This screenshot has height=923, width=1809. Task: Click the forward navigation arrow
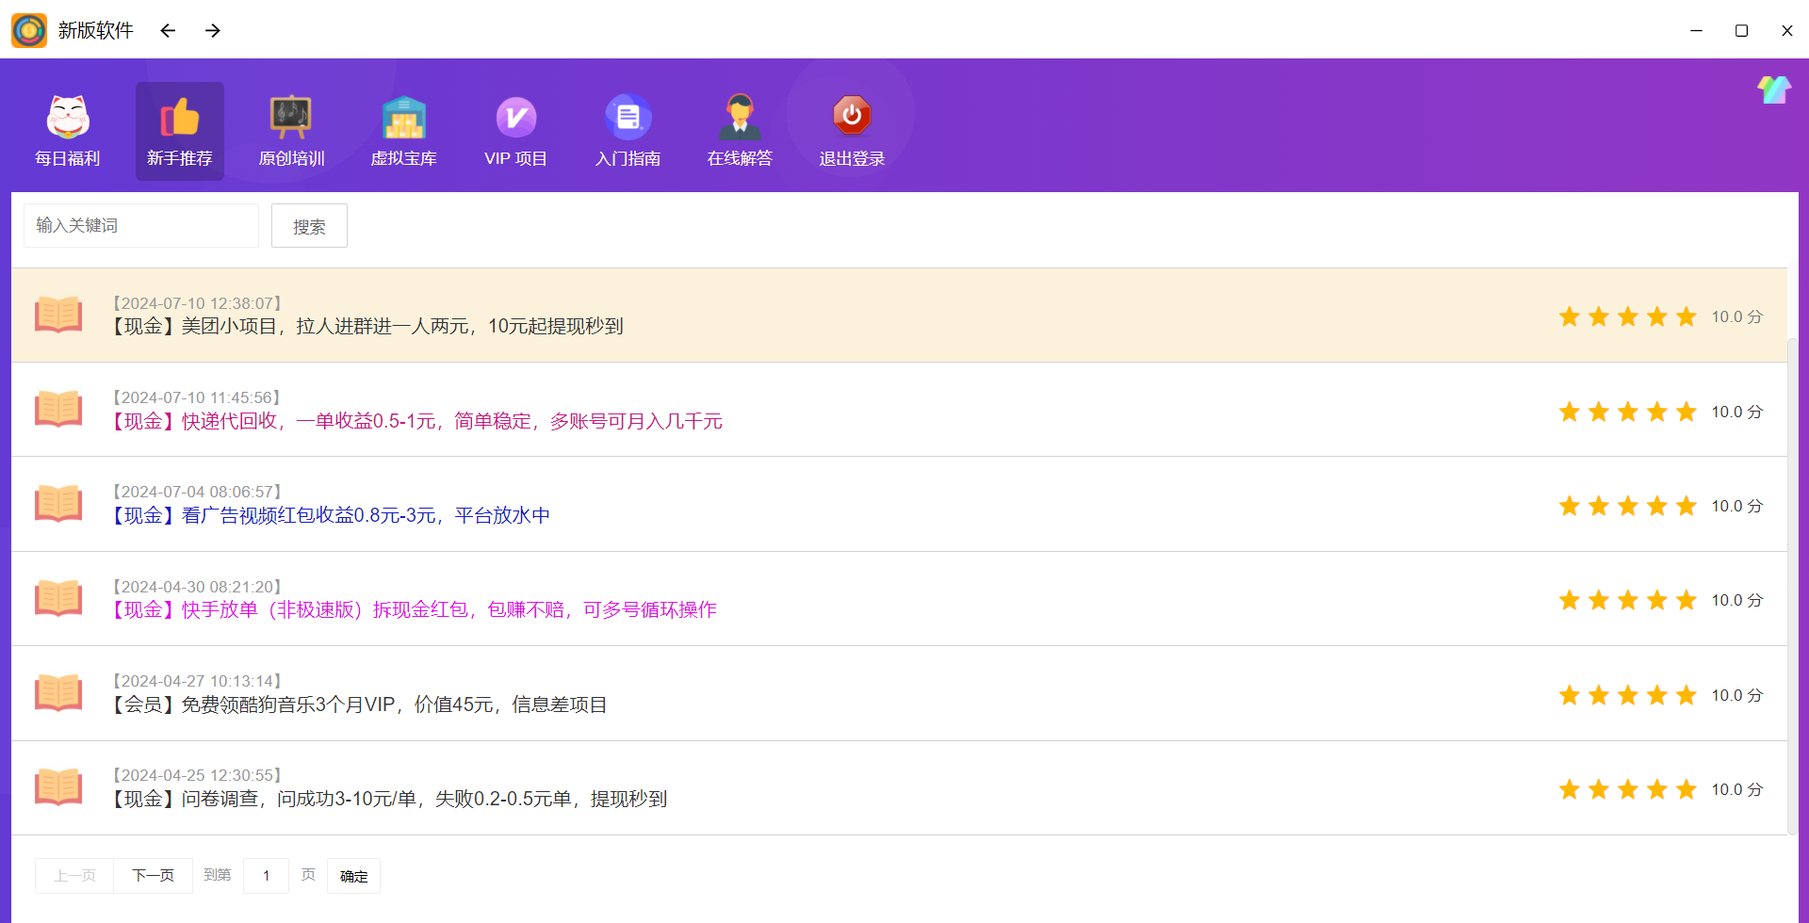coord(212,30)
